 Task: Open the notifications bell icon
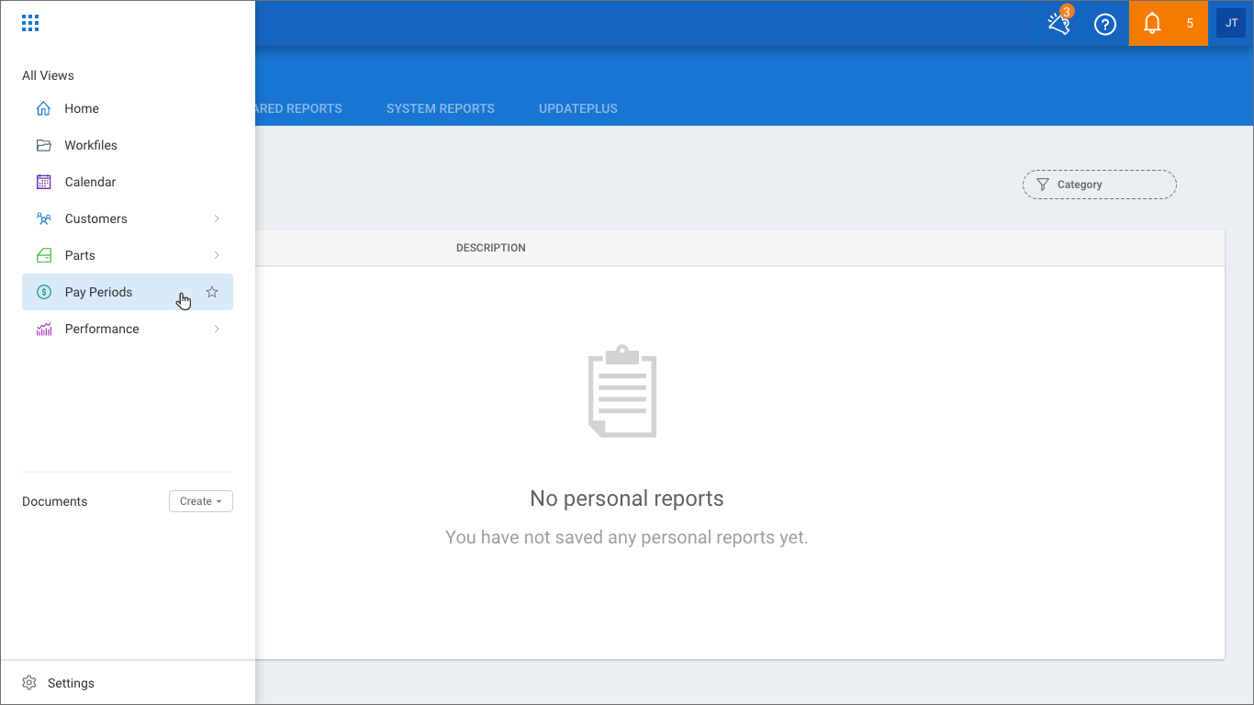pos(1152,24)
